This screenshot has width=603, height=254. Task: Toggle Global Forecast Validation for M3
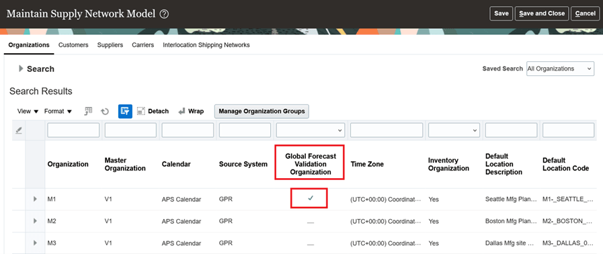(311, 244)
